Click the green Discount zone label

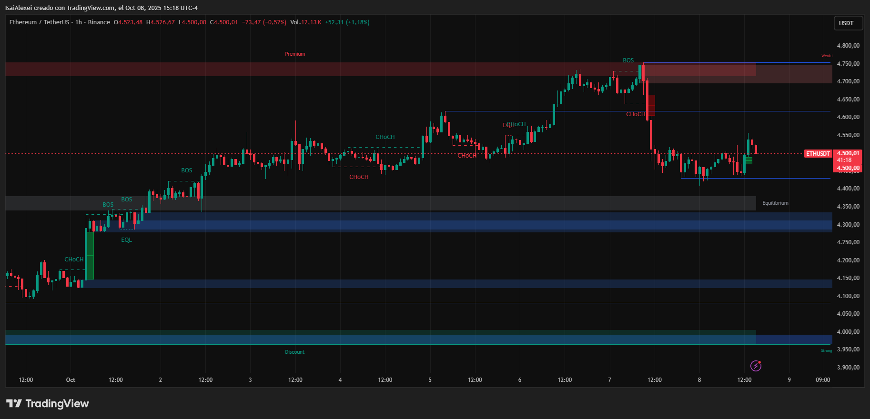(x=294, y=352)
